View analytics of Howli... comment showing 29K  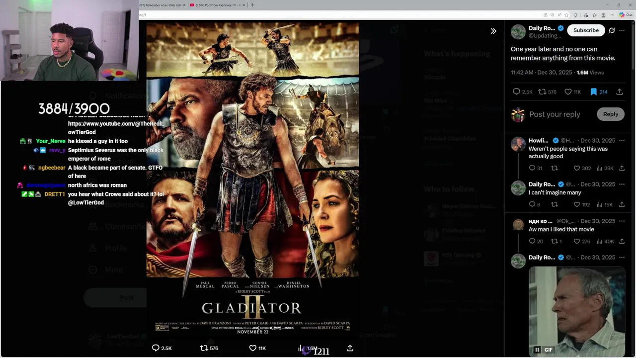click(605, 168)
